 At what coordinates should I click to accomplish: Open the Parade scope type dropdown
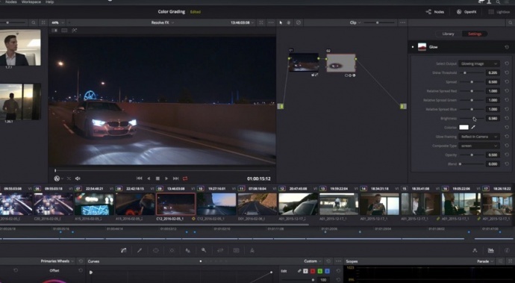(x=485, y=261)
